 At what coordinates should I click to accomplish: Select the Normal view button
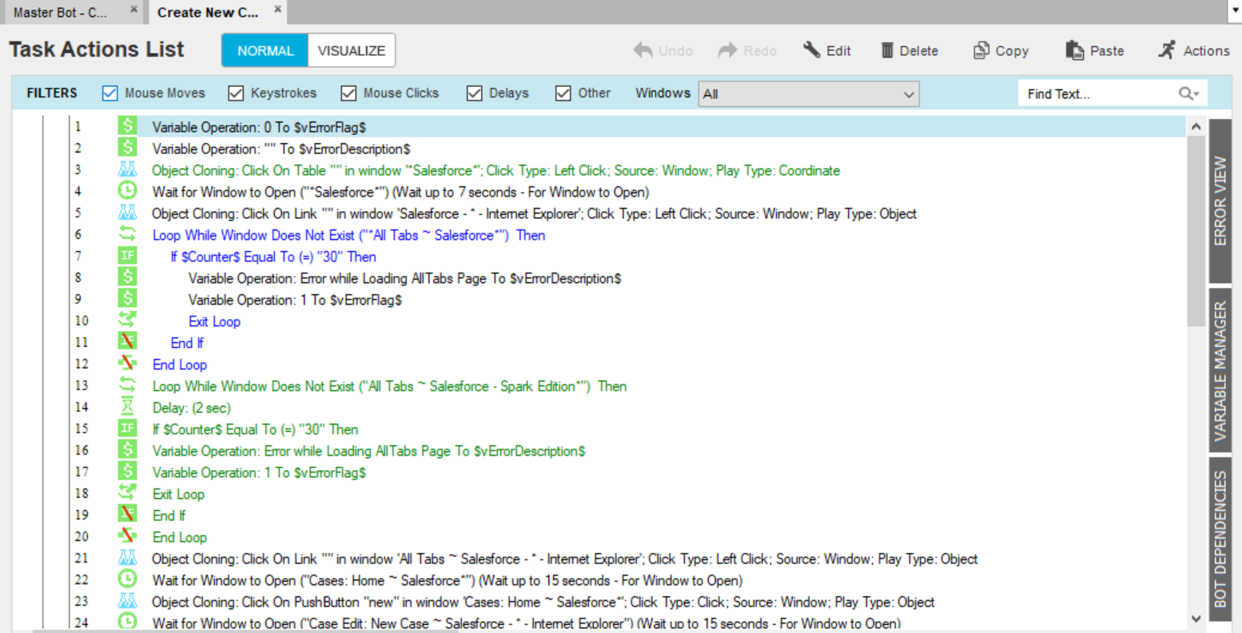(x=265, y=50)
